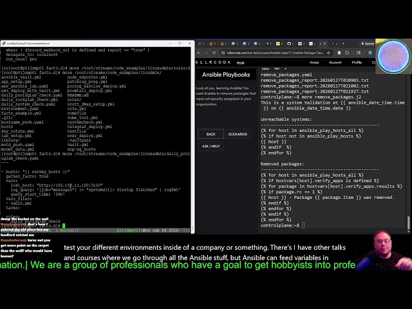
Task: Click 'user_deploy.yml' in the listing
Action: [x=85, y=136]
